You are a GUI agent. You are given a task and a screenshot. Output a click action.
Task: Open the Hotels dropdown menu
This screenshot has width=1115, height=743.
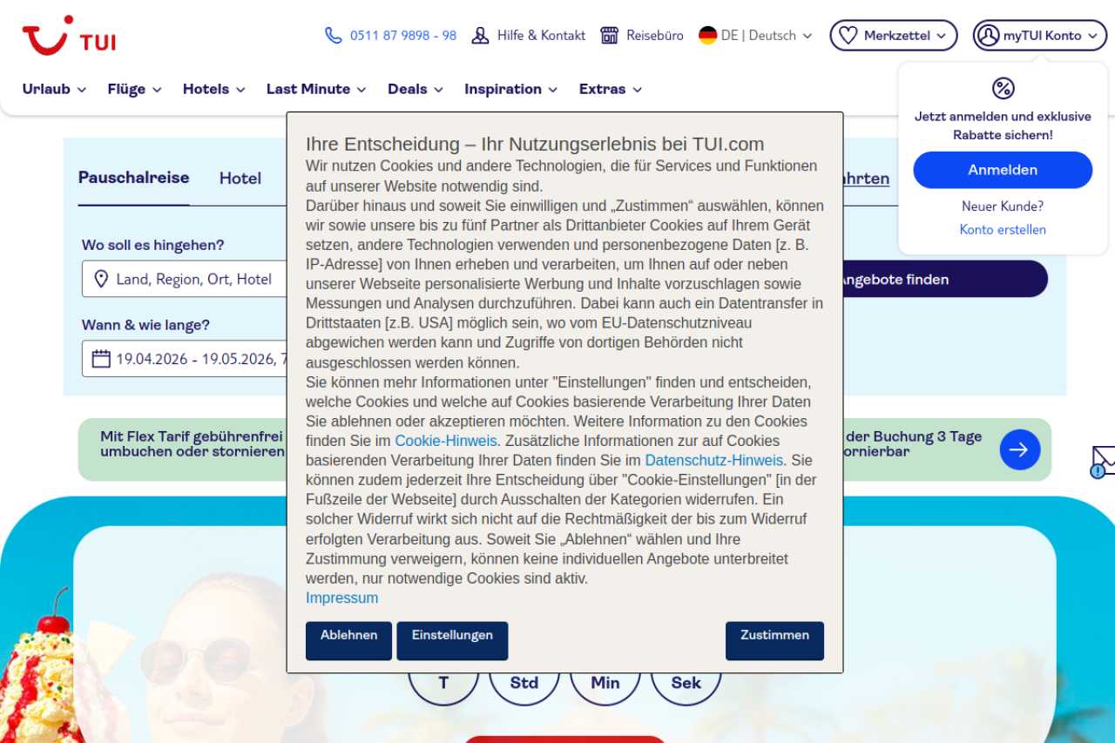pyautogui.click(x=214, y=89)
